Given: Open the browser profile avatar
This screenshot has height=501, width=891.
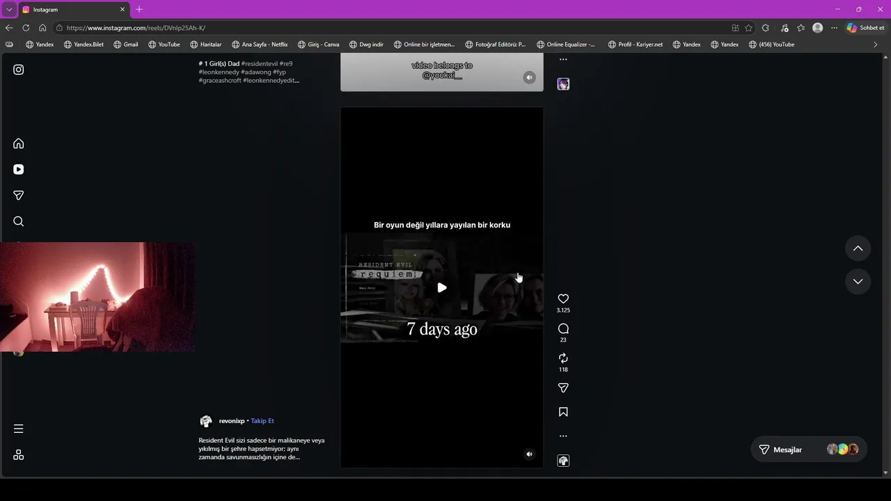Looking at the screenshot, I should click(x=818, y=28).
